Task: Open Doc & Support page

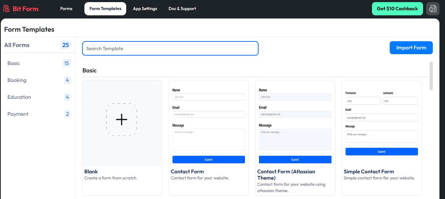Action: tap(182, 9)
